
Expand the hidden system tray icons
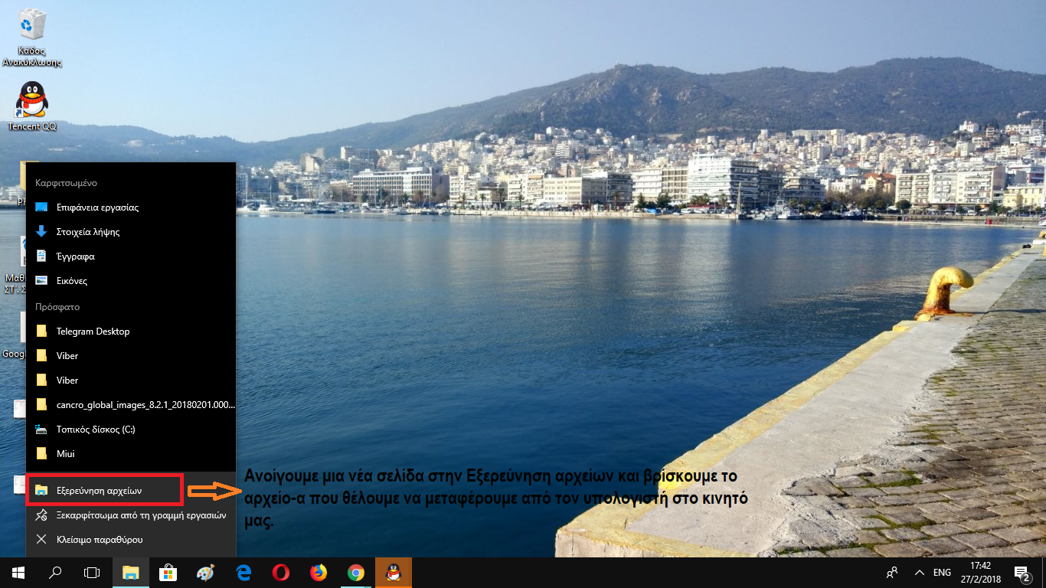[x=919, y=572]
